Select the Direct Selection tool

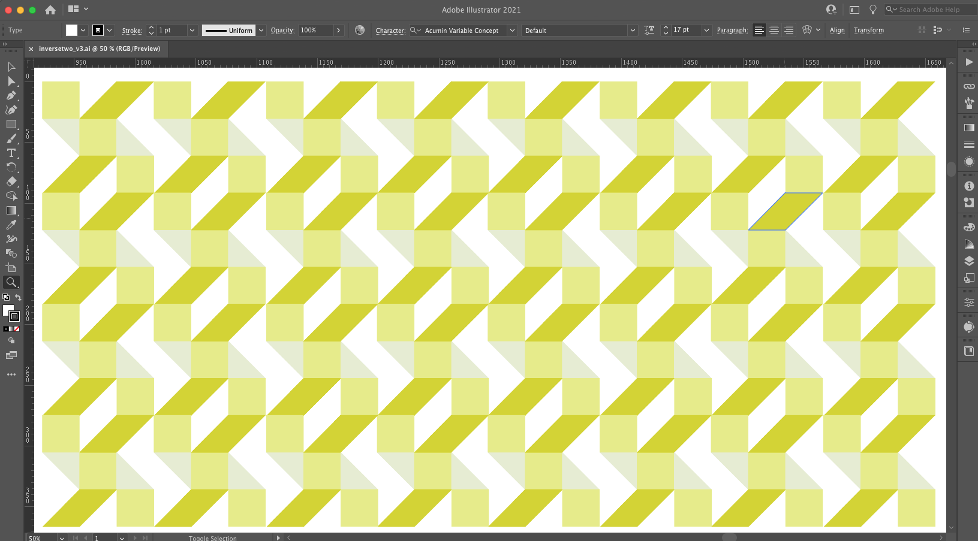[x=11, y=81]
